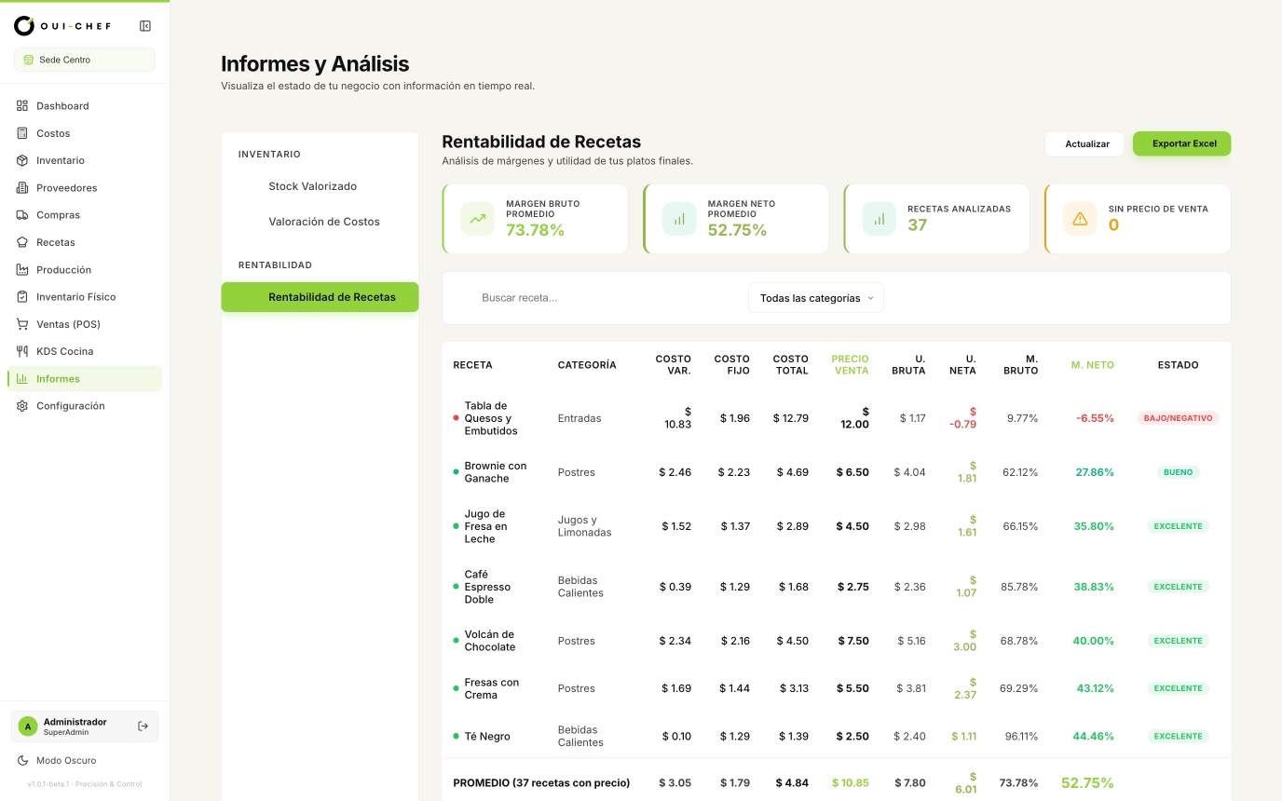Toggle Modo Oscuro dark mode
Screen dimensions: 1282x801
58,760
